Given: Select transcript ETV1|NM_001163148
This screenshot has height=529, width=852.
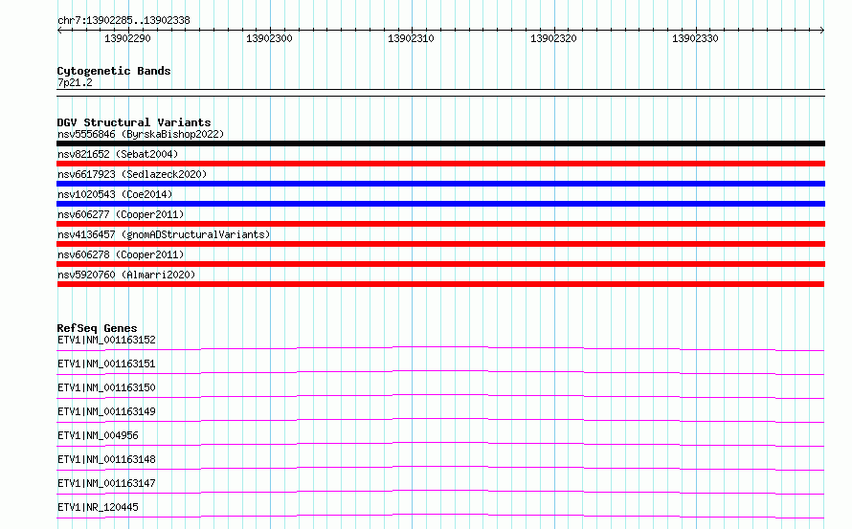Looking at the screenshot, I should (x=106, y=459).
